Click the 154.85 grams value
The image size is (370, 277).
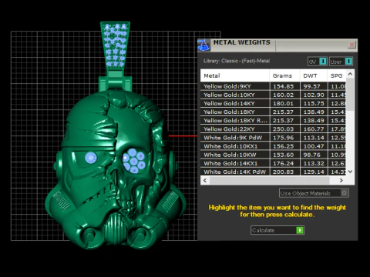point(283,86)
